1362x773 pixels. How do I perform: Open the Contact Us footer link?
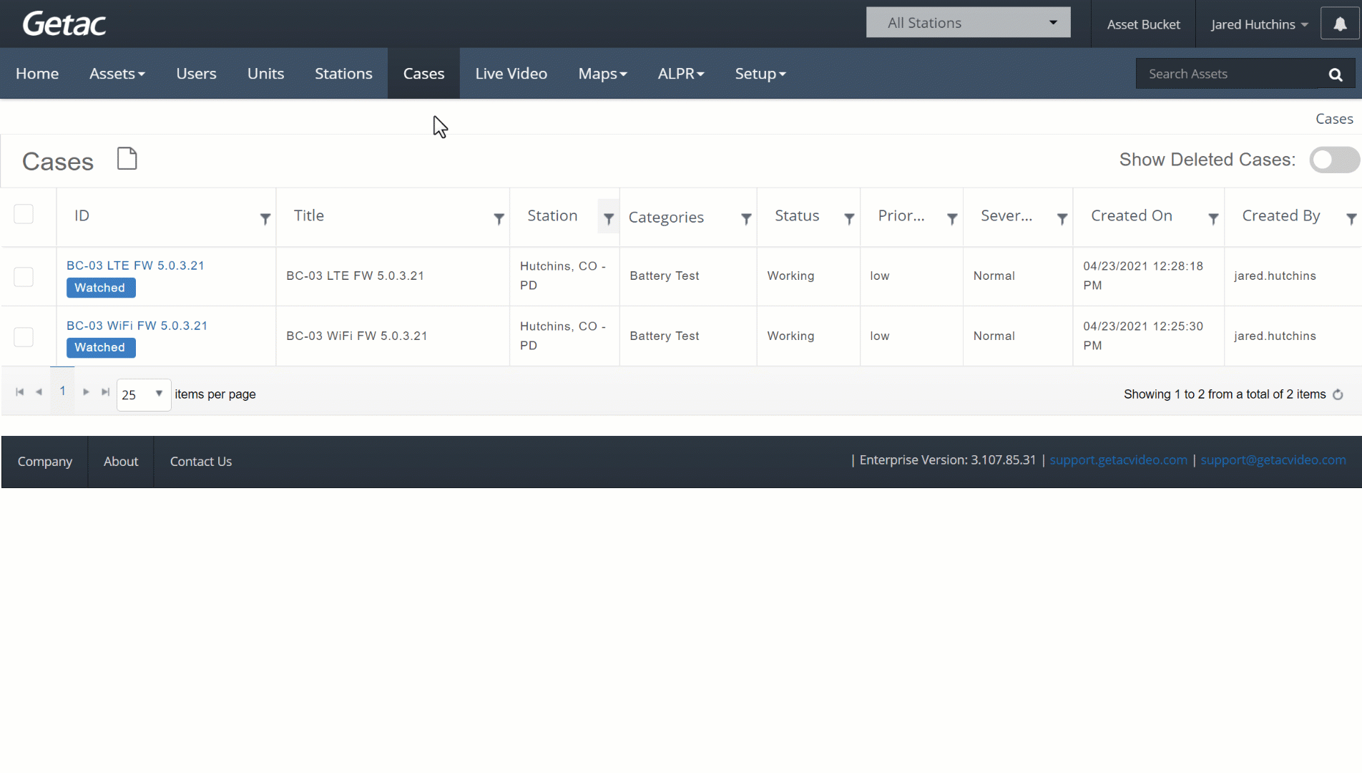(201, 462)
